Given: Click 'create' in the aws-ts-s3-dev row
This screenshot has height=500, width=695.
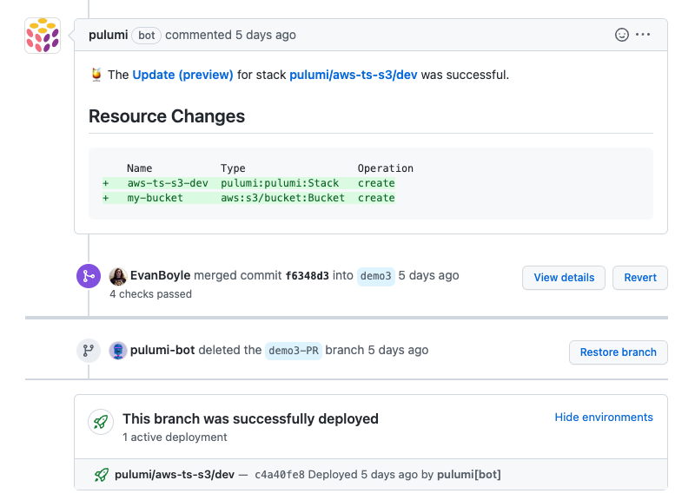Looking at the screenshot, I should pyautogui.click(x=376, y=183).
